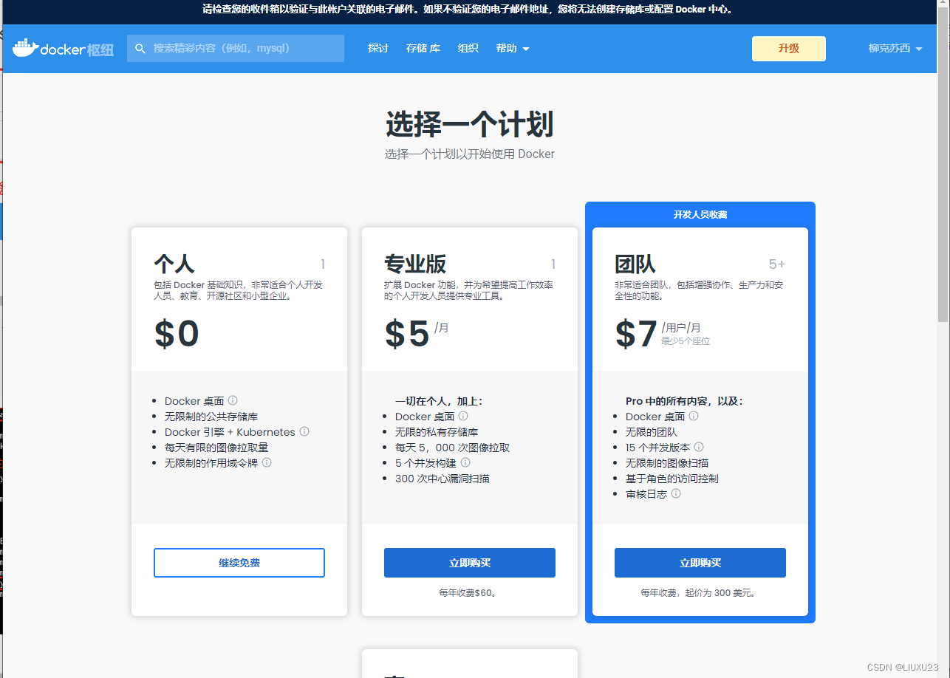This screenshot has height=678, width=950.
Task: Open info icon beside 无限制的作用域令牌
Action: [x=267, y=462]
